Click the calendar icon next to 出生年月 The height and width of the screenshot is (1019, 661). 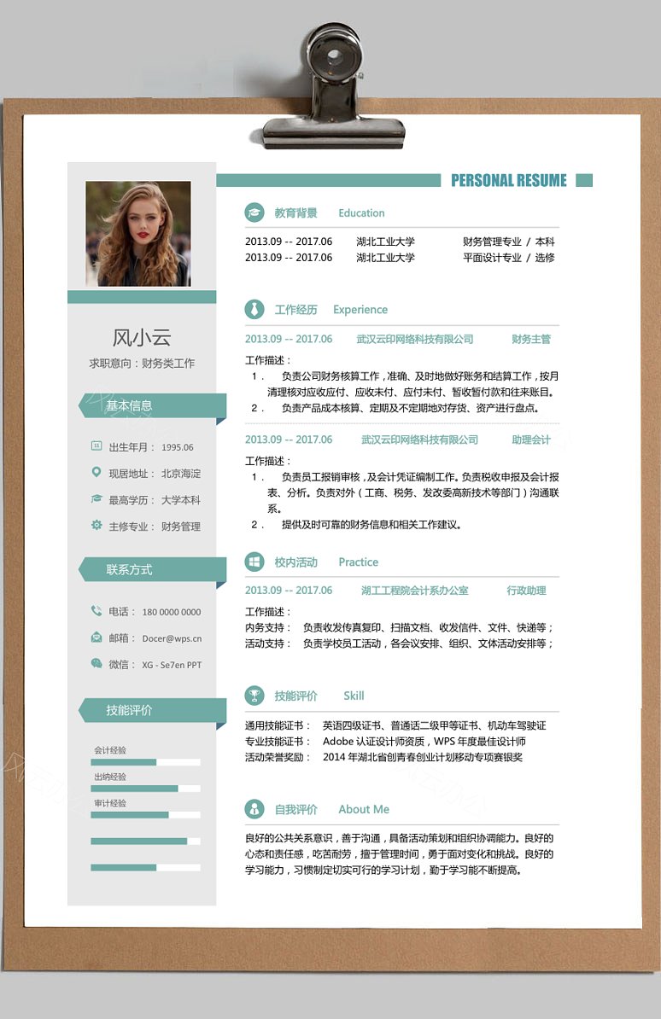pyautogui.click(x=97, y=445)
